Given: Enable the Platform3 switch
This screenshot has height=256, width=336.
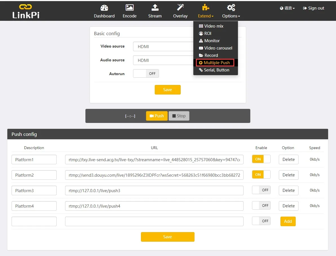Looking at the screenshot, I should 261,190.
